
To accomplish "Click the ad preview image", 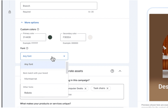I will pos(159,58).
